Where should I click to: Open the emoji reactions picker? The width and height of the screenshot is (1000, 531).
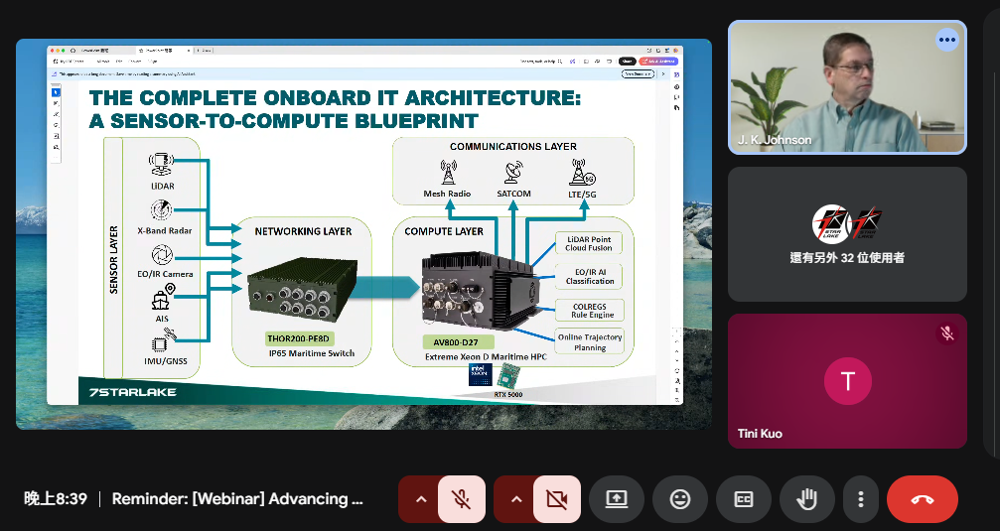(x=680, y=499)
